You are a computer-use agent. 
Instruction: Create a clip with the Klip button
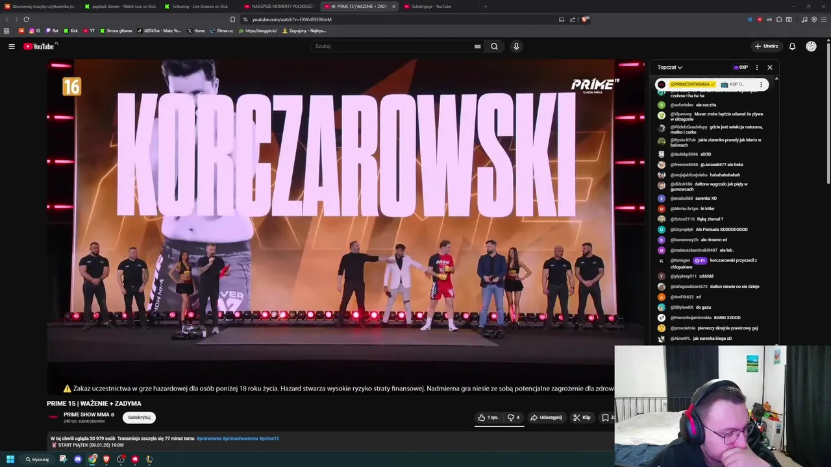click(582, 418)
